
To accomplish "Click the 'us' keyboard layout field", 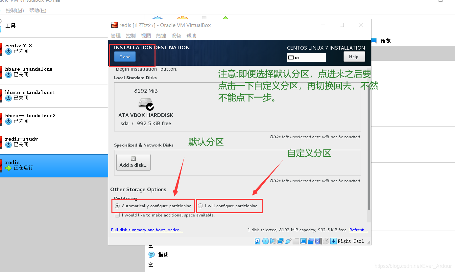I will click(x=306, y=57).
